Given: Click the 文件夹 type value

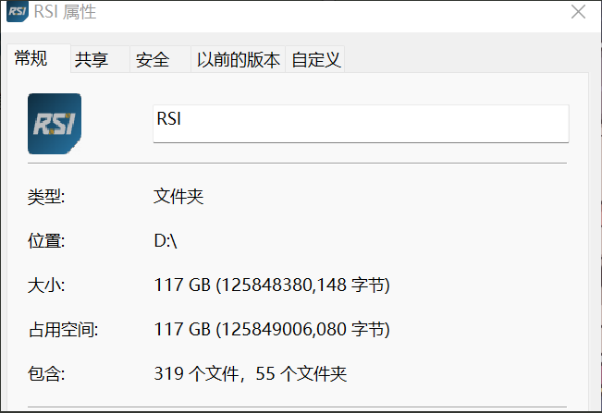Looking at the screenshot, I should coord(178,197).
